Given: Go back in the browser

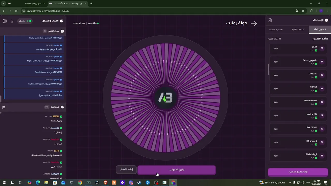Looking at the screenshot, I should pos(4,11).
